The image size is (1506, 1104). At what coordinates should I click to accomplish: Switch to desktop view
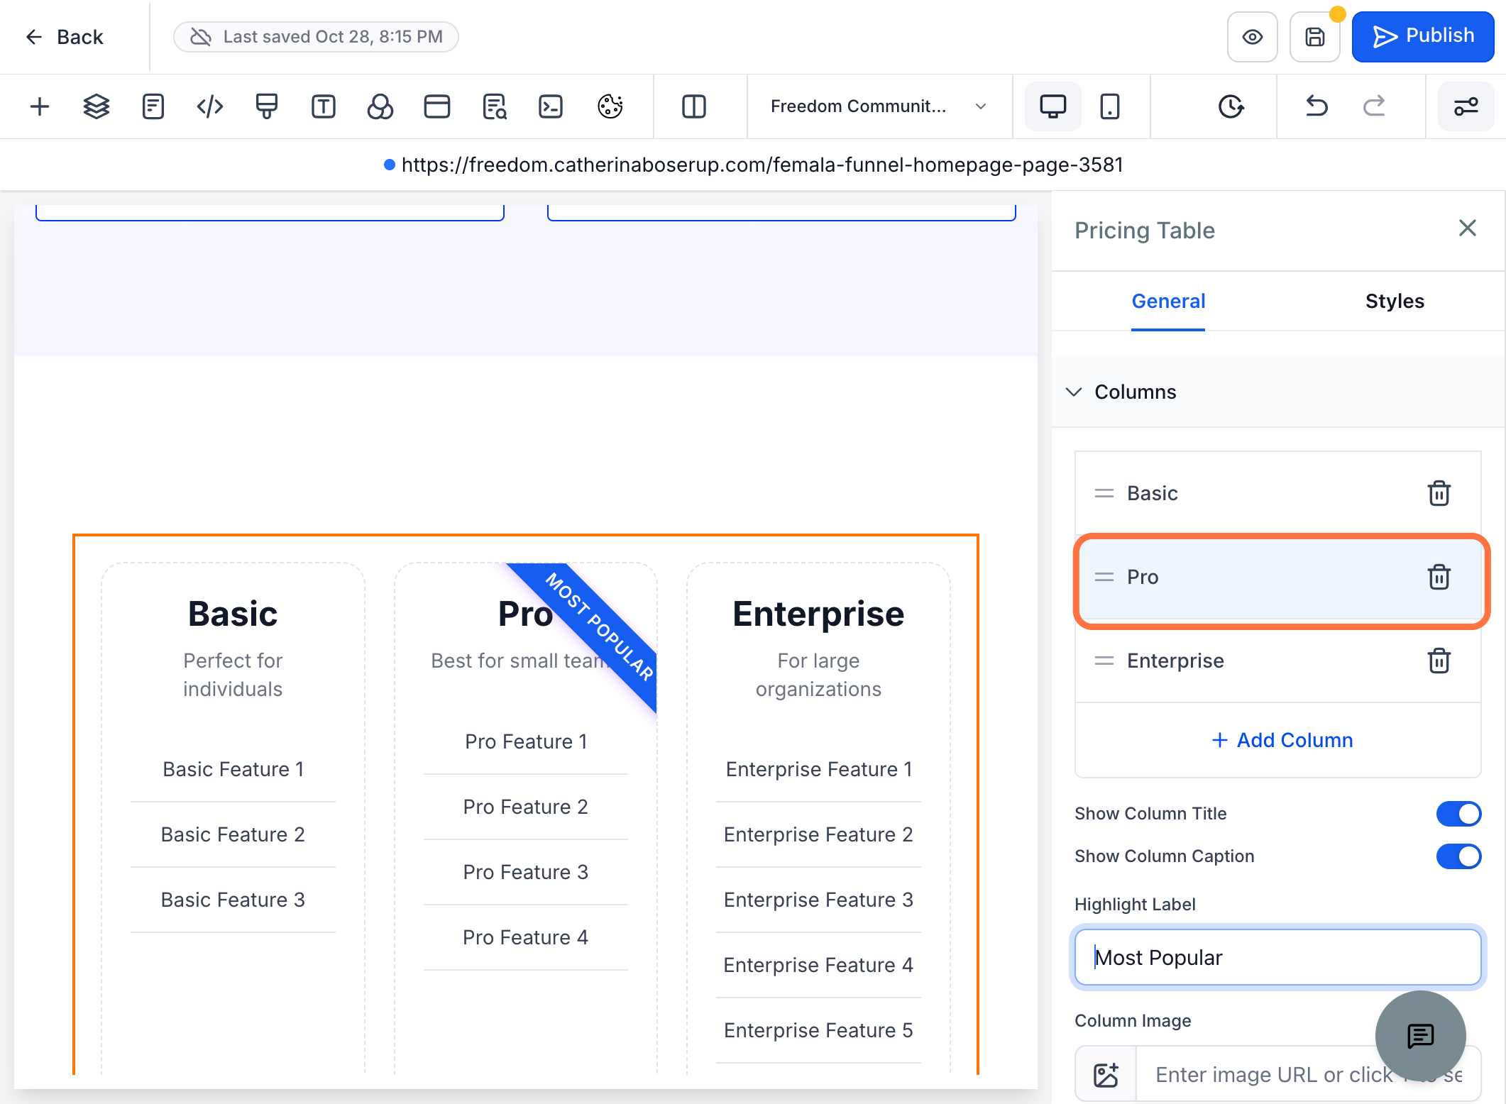(1053, 106)
